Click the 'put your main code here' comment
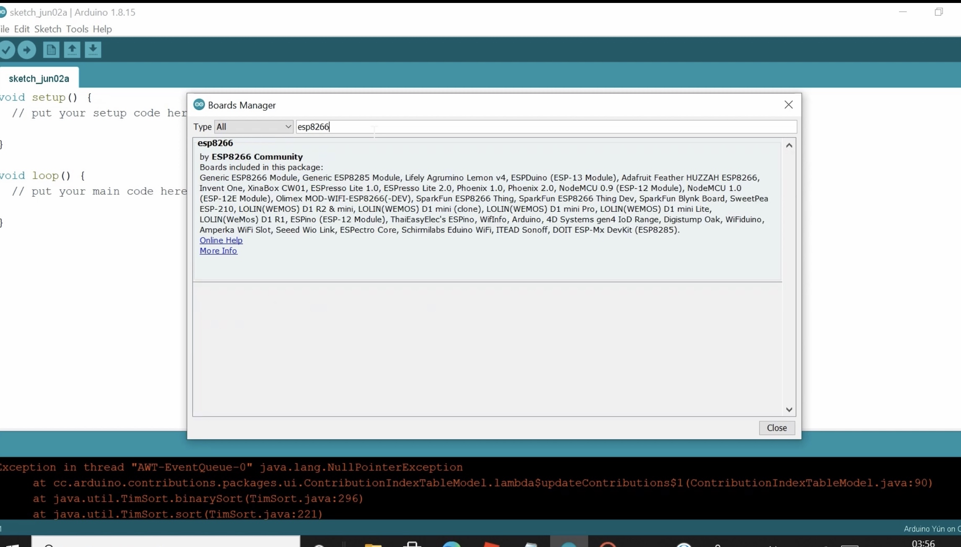961x547 pixels. coord(99,191)
